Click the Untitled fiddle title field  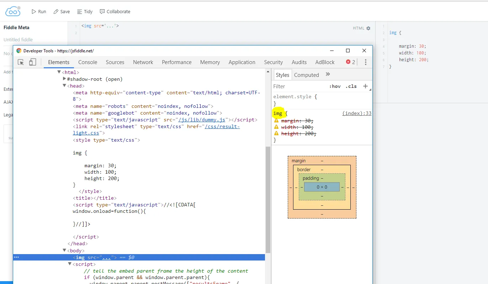click(18, 40)
